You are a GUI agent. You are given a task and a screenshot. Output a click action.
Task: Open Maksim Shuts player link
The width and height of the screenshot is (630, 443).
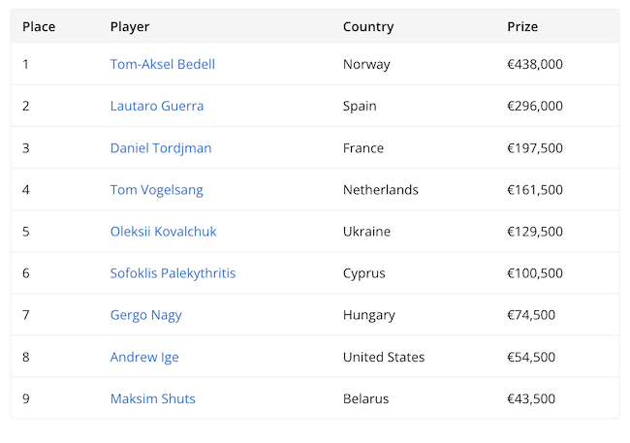152,398
